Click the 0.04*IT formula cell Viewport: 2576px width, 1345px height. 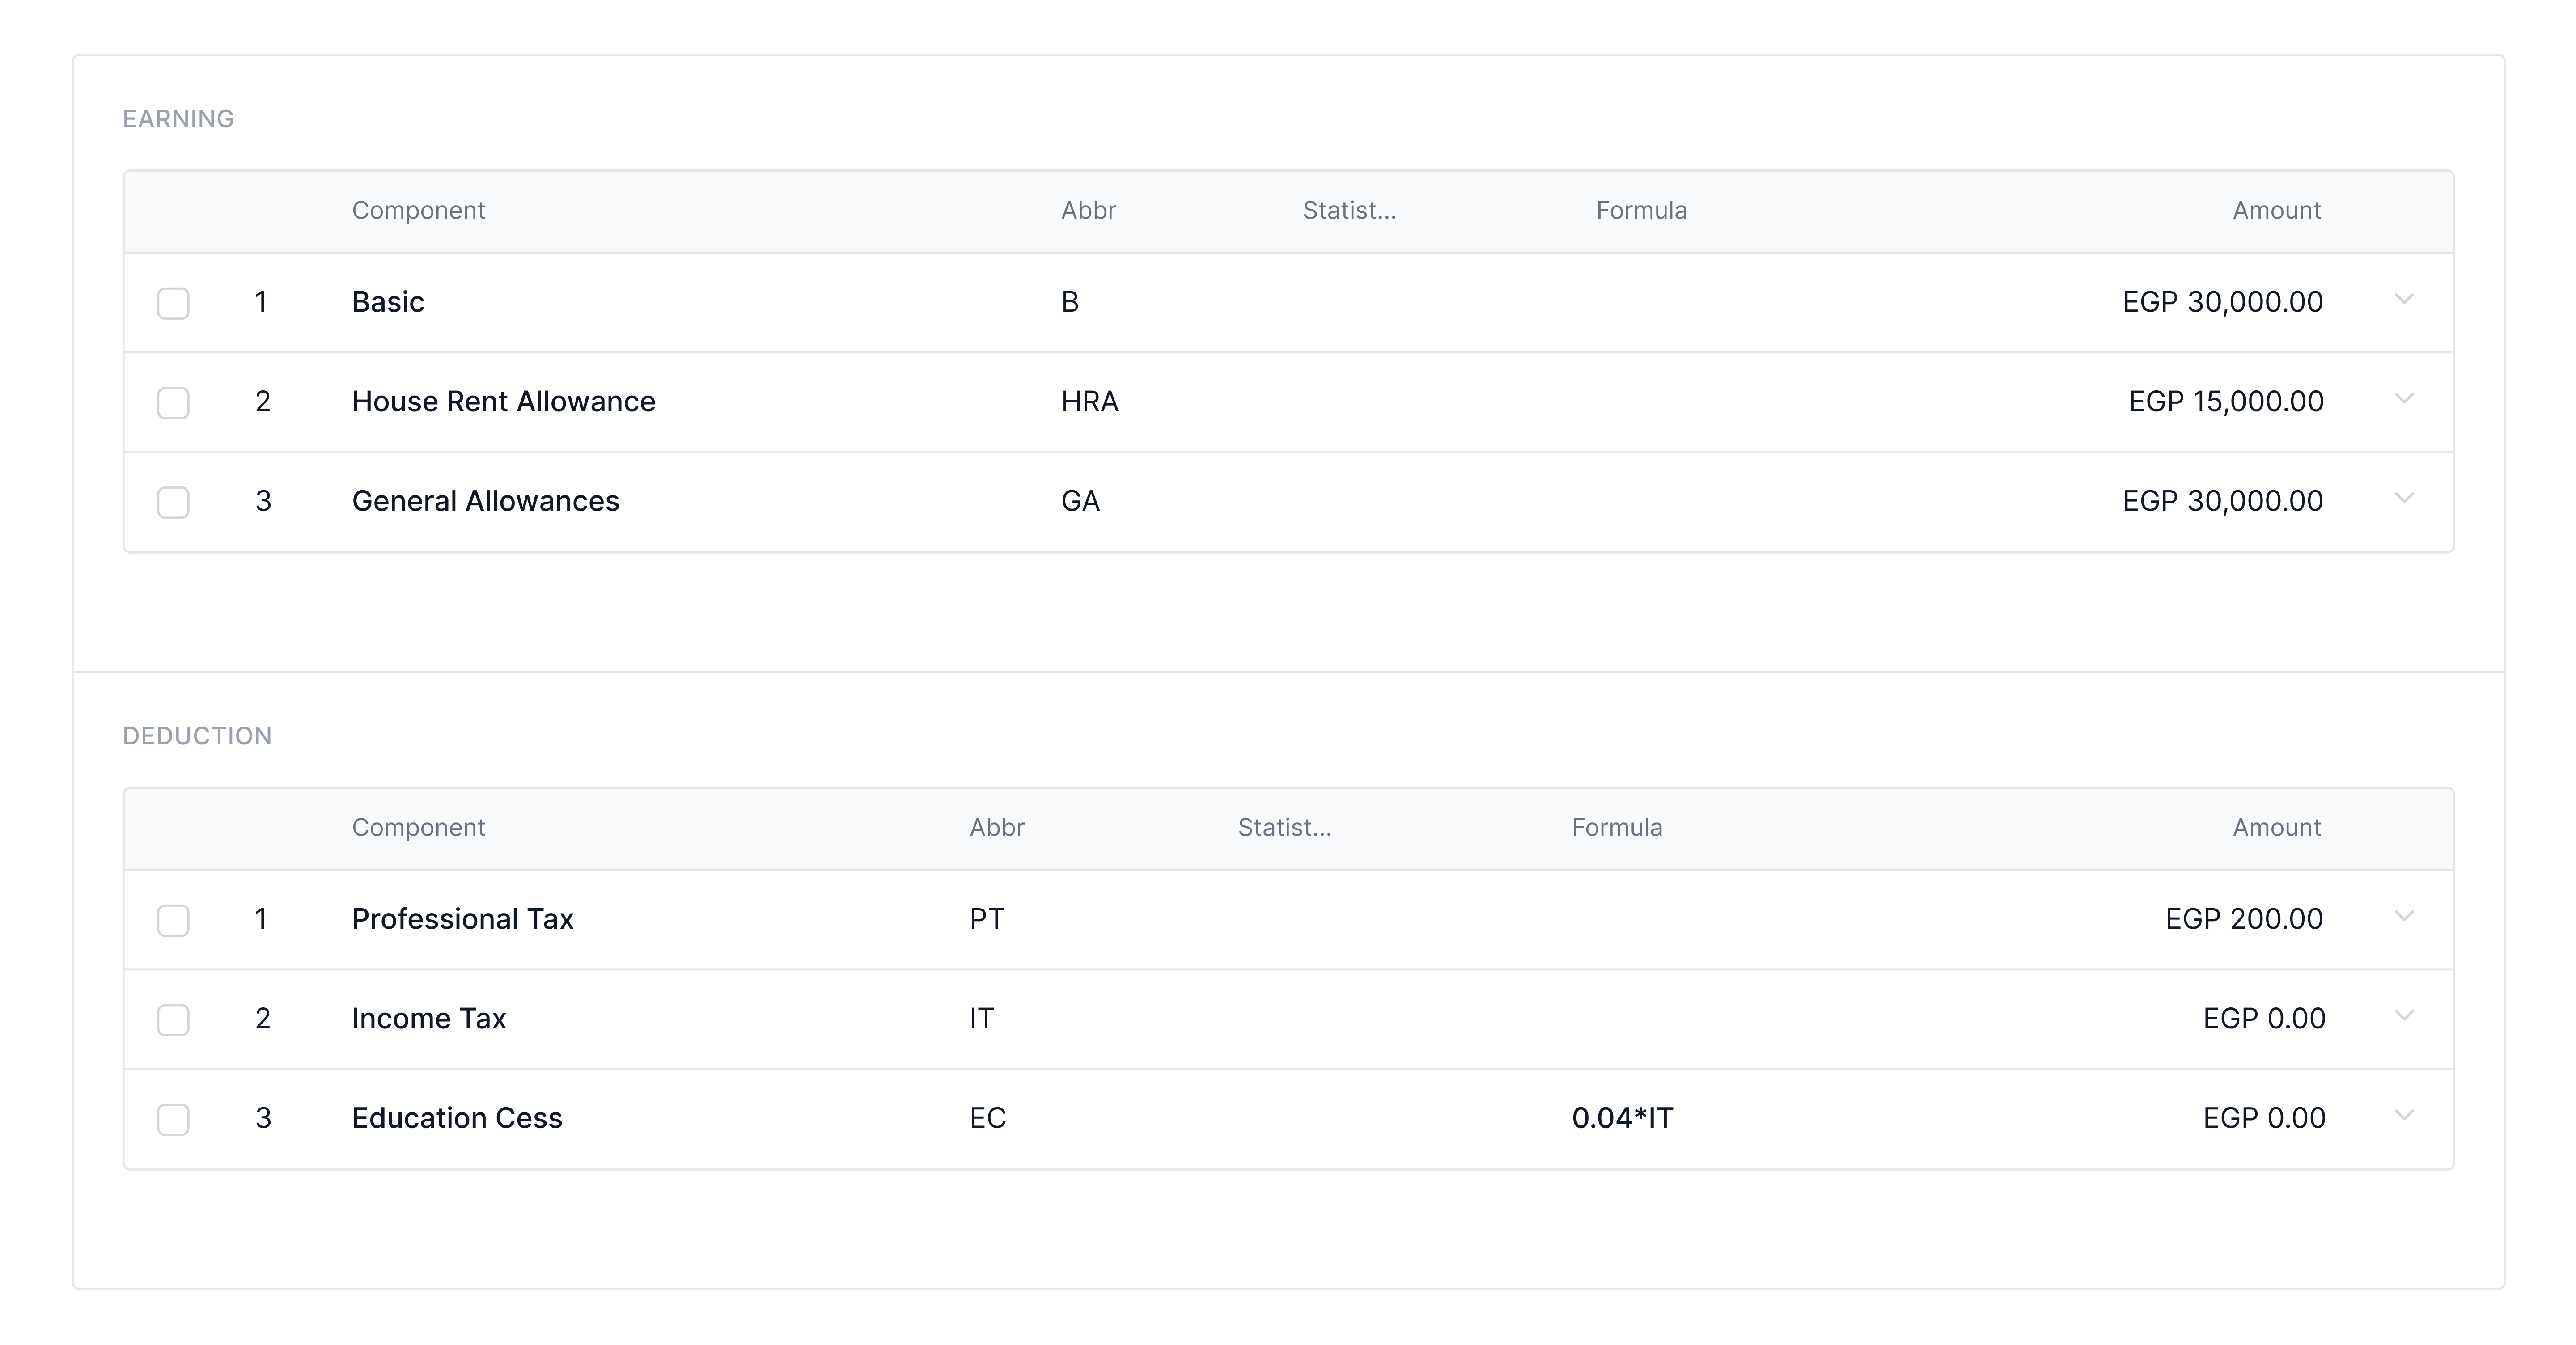1622,1118
